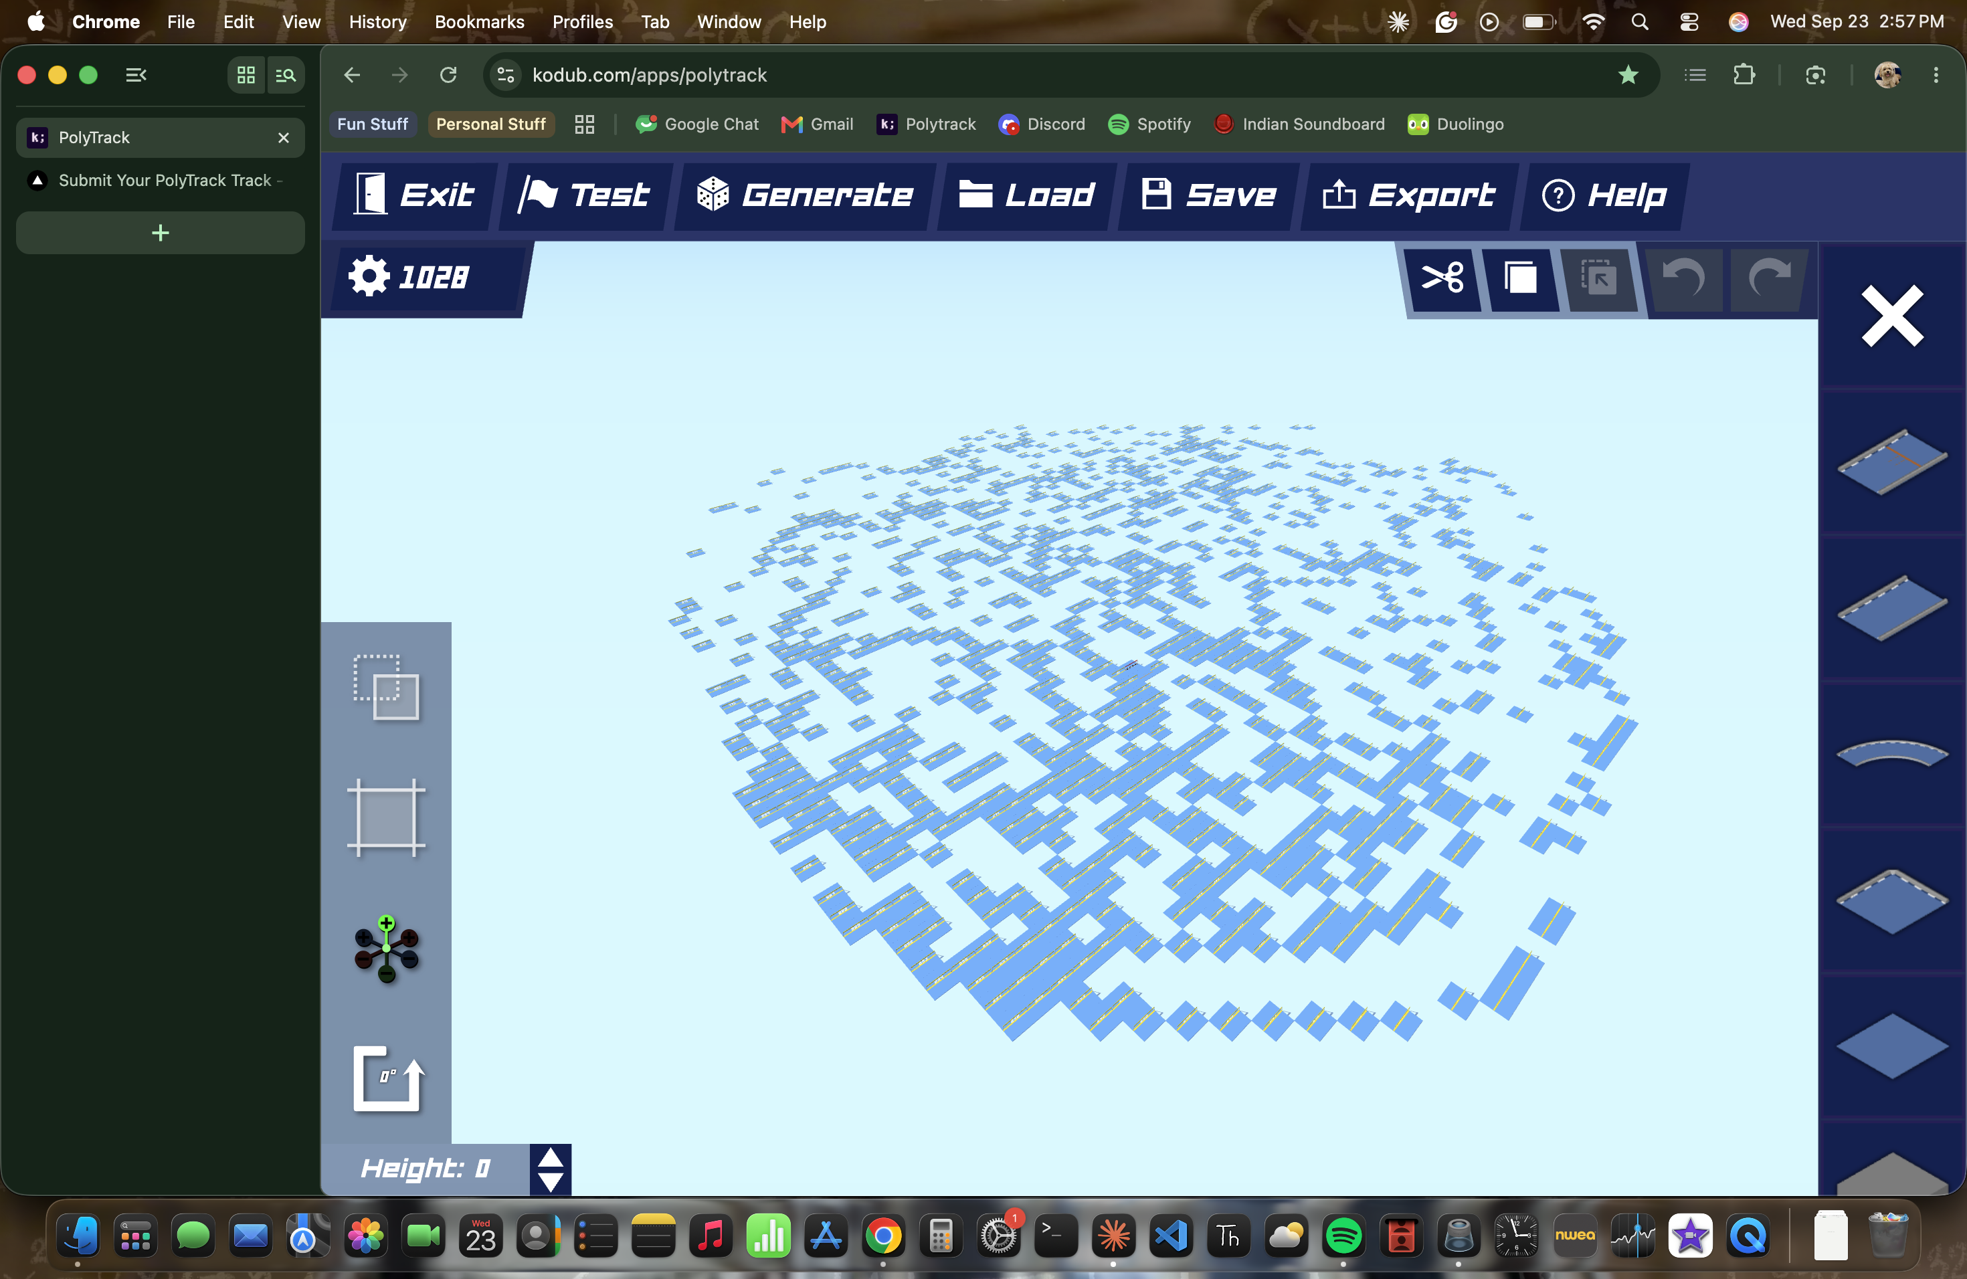
Task: Select the plain flat block piece
Action: click(x=1893, y=1046)
